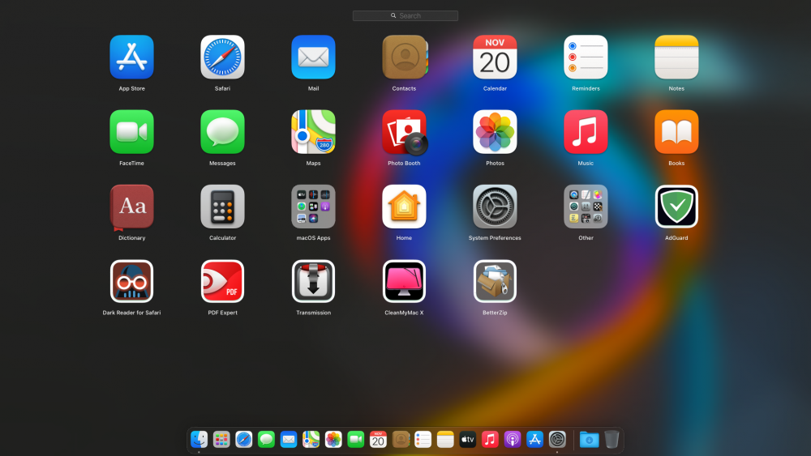Open the Transmission app
811x456 pixels.
[x=313, y=281]
